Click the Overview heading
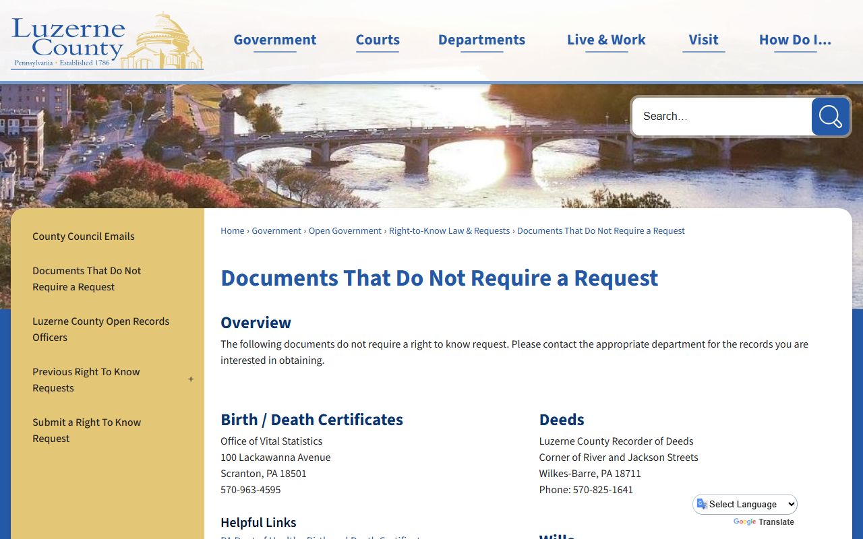Screen dimensions: 863x539 256,323
